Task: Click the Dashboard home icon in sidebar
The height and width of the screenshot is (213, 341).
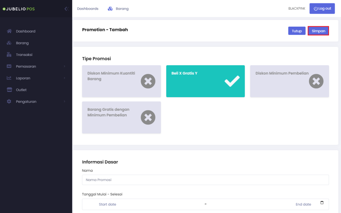Action: tap(9, 31)
